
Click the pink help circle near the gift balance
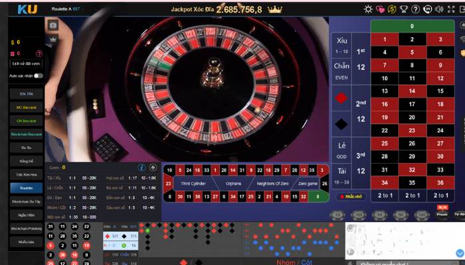39,54
